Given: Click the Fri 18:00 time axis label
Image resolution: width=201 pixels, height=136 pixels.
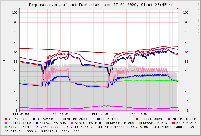Looking at the screenshot, I should coord(140,114).
